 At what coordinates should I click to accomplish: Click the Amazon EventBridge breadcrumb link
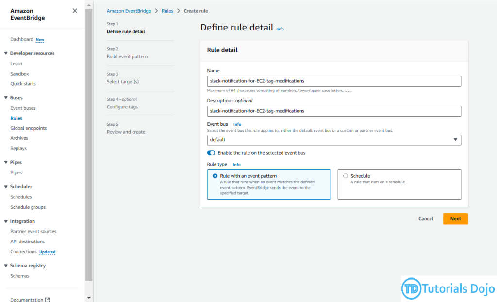click(x=129, y=11)
